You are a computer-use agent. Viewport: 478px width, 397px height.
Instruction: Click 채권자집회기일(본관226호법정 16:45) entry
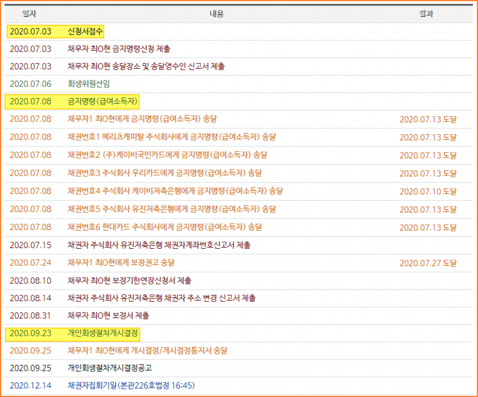(131, 385)
